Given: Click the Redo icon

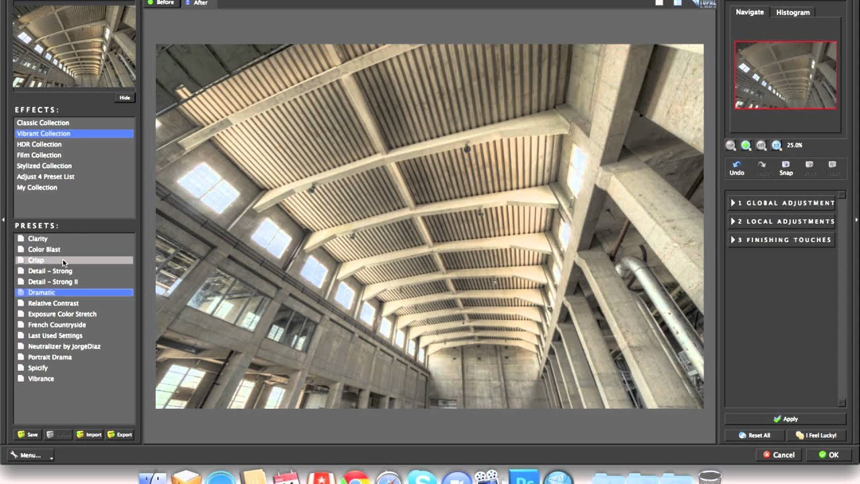Looking at the screenshot, I should (761, 168).
